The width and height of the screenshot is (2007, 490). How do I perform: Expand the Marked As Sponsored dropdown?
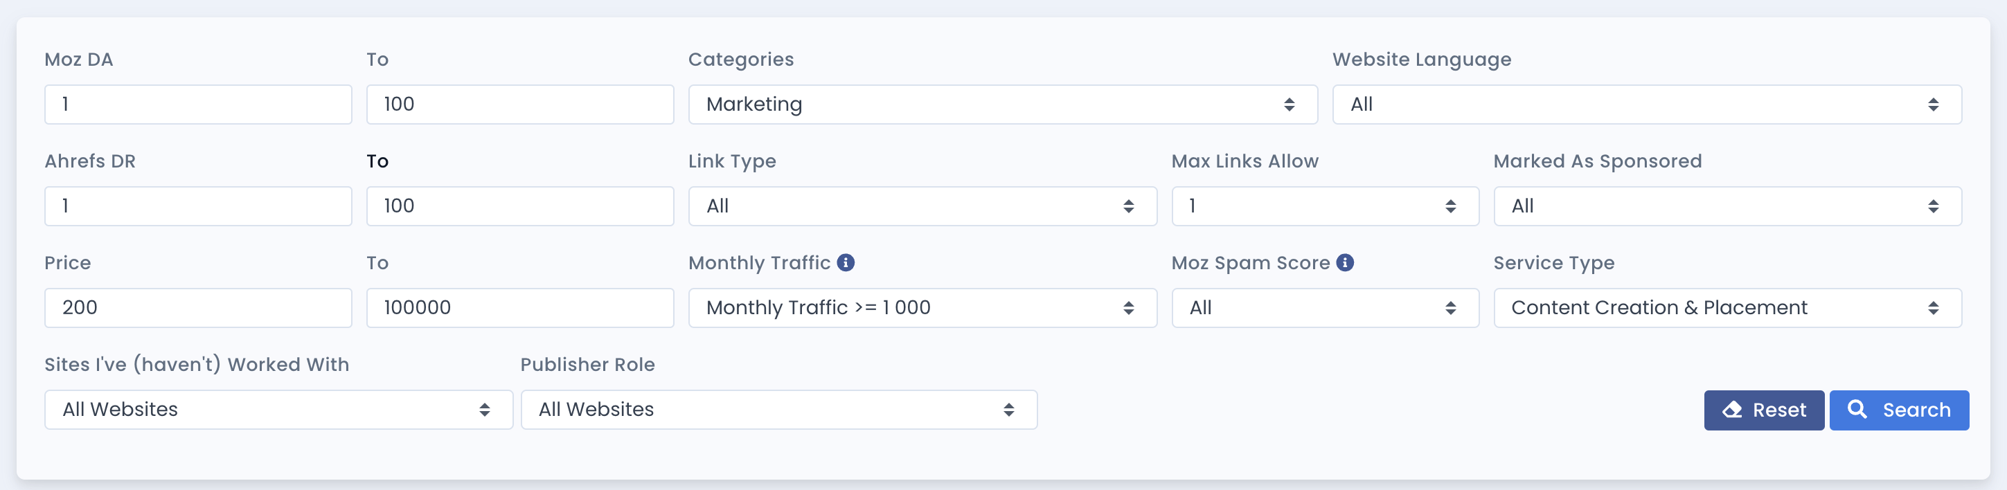(1727, 206)
